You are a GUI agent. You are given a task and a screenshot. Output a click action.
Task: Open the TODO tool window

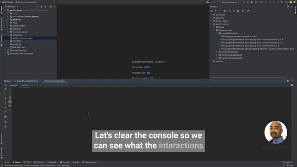(27, 162)
